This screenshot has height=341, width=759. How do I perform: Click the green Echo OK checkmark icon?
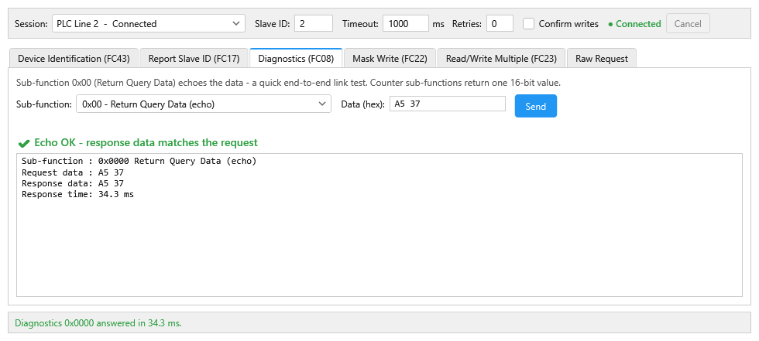[24, 144]
